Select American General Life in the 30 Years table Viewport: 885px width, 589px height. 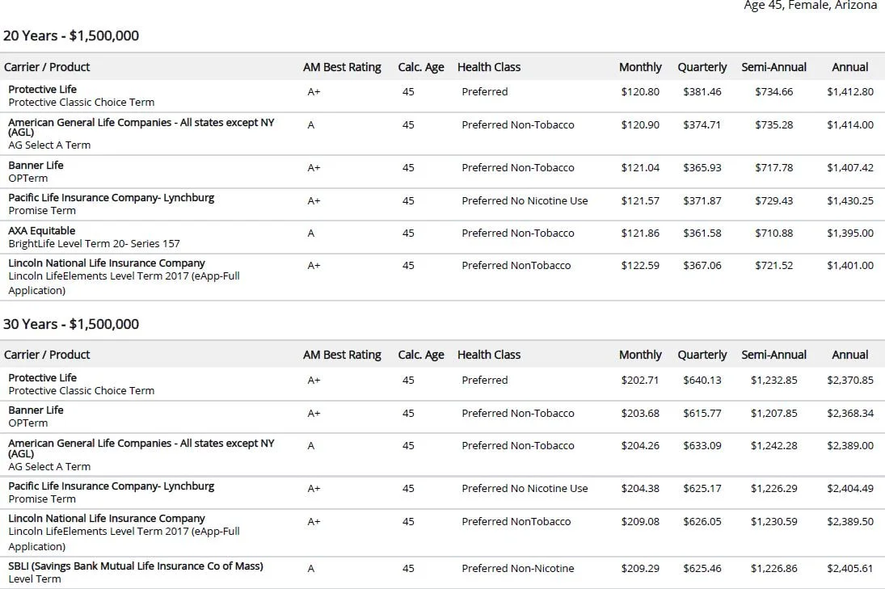[x=141, y=448]
